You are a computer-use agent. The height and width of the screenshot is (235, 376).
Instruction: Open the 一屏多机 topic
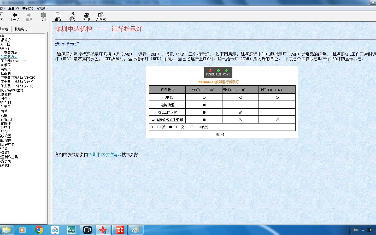click(5, 161)
